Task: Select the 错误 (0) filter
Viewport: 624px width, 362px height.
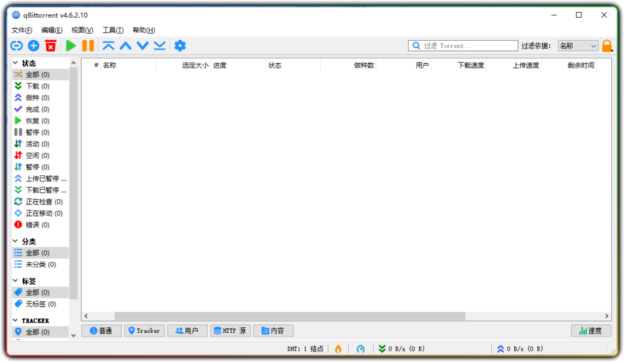Action: pos(40,225)
